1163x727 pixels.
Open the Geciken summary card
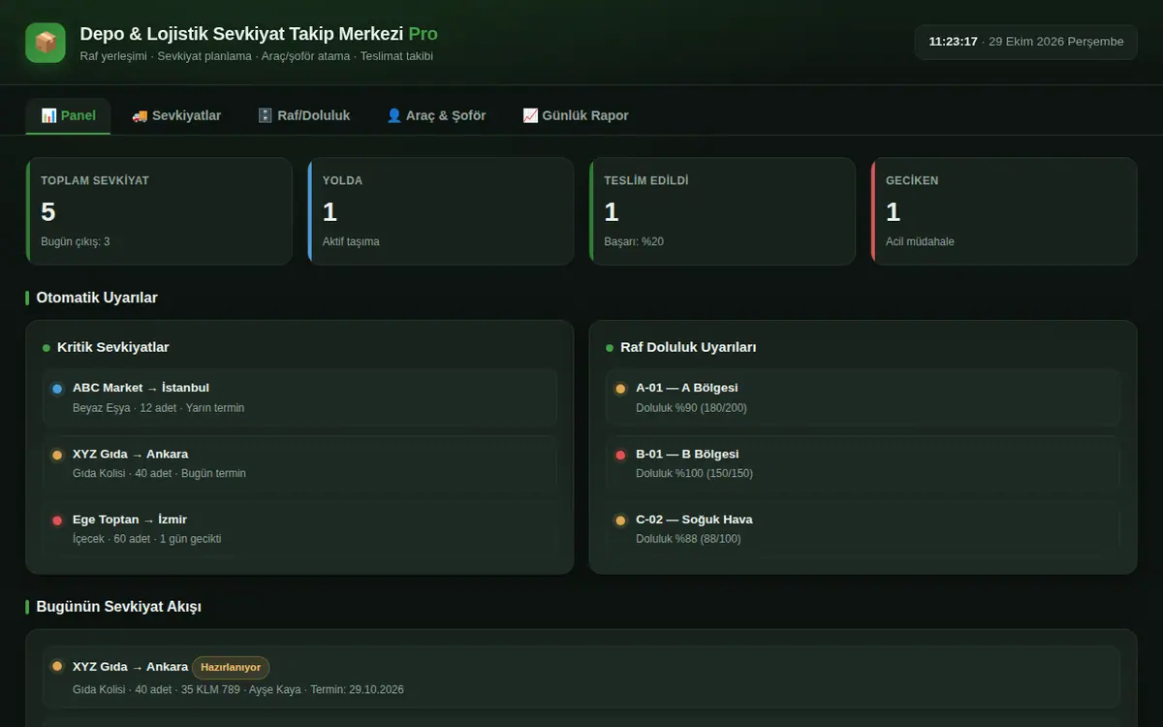pos(1004,211)
